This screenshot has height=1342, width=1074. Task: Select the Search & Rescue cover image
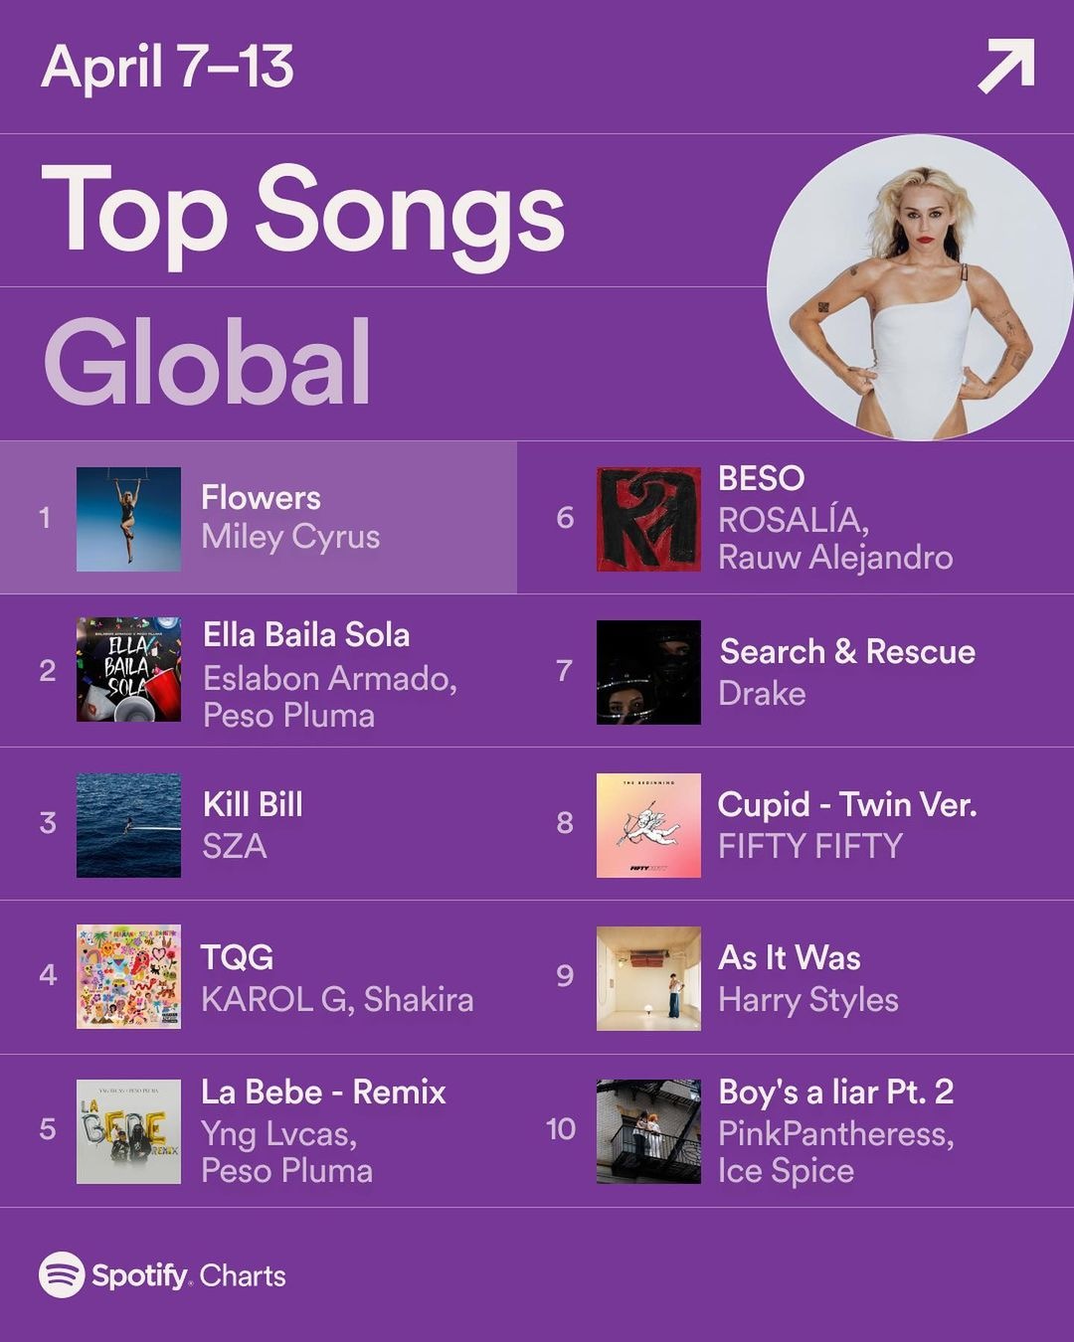pos(648,672)
